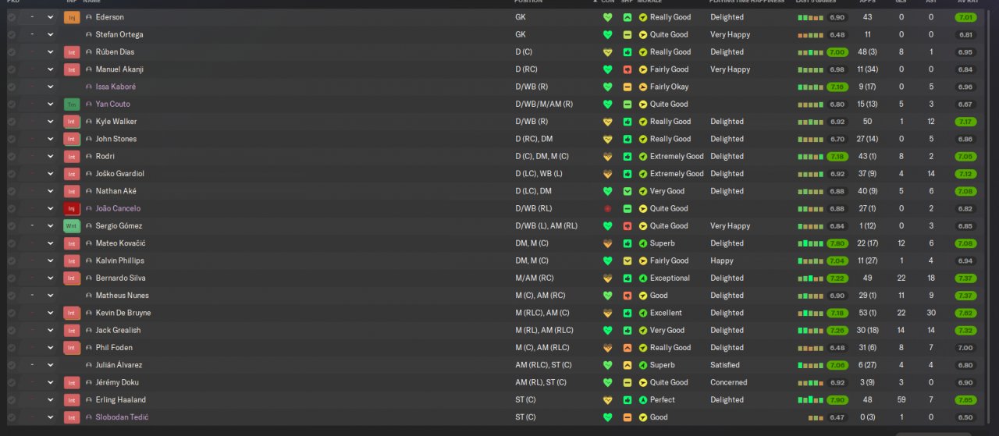Image resolution: width=999 pixels, height=436 pixels.
Task: Click Slobodan Tedić's red Int badge
Action: tap(72, 417)
